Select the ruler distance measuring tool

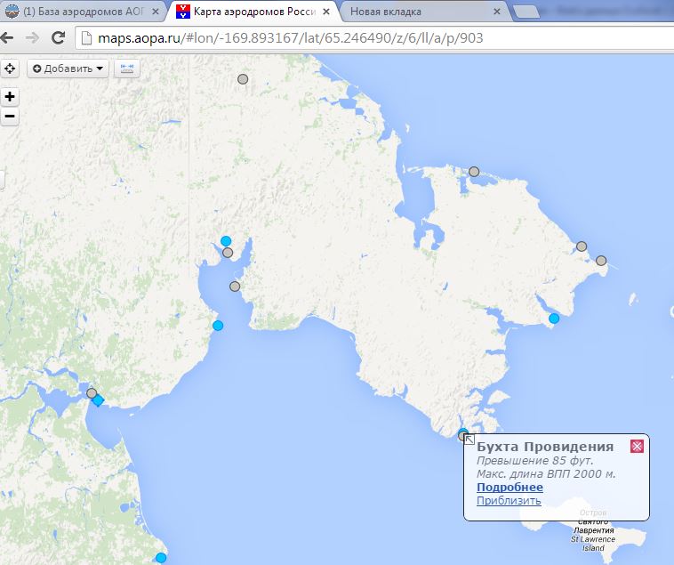click(x=126, y=69)
